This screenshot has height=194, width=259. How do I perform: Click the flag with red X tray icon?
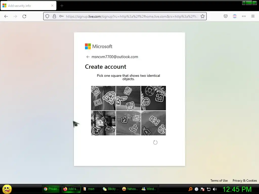pyautogui.click(x=203, y=189)
